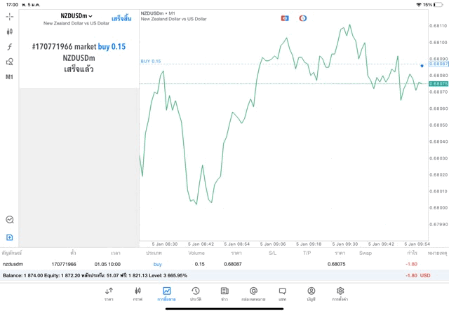Select the 0.68087 open price cell
Image resolution: width=449 pixels, height=313 pixels.
point(233,264)
